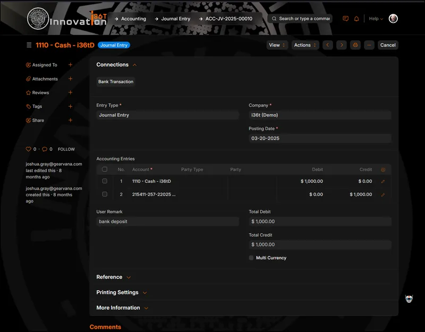
Task: Click row 2 credit value $ 1,000.00
Action: (x=361, y=194)
